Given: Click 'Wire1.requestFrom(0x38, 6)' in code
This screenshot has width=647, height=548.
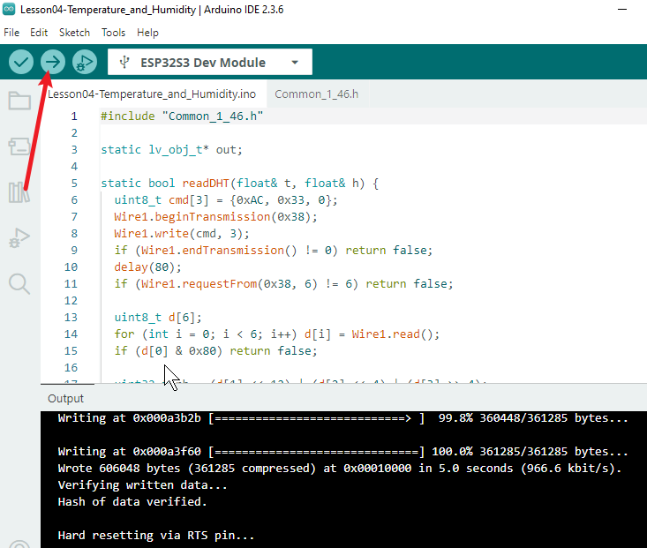Looking at the screenshot, I should click(x=229, y=284).
